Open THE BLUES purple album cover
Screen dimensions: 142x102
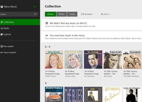(74, 94)
